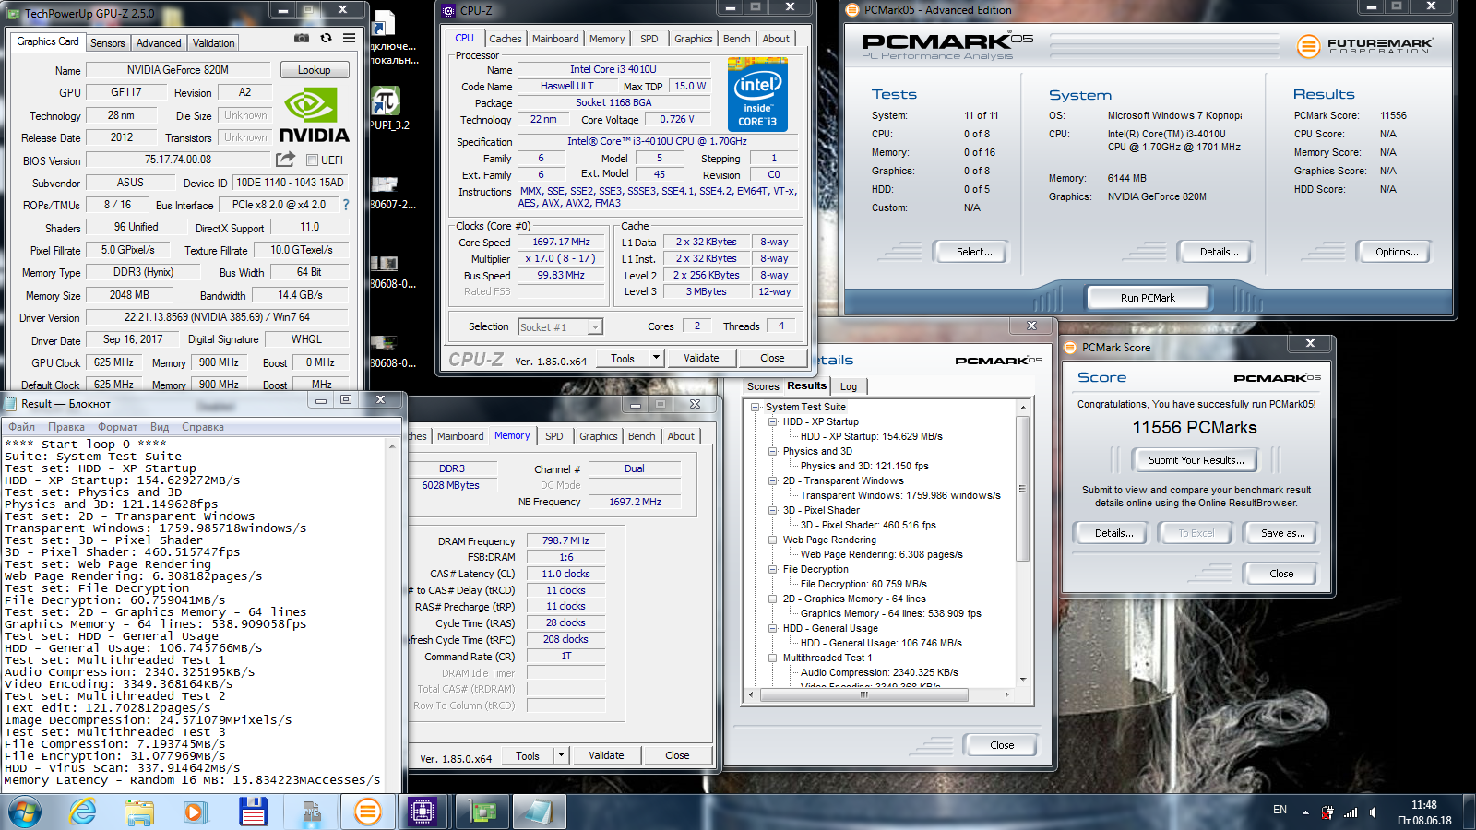
Task: Show hidden tray icons arrow
Action: tap(1305, 812)
